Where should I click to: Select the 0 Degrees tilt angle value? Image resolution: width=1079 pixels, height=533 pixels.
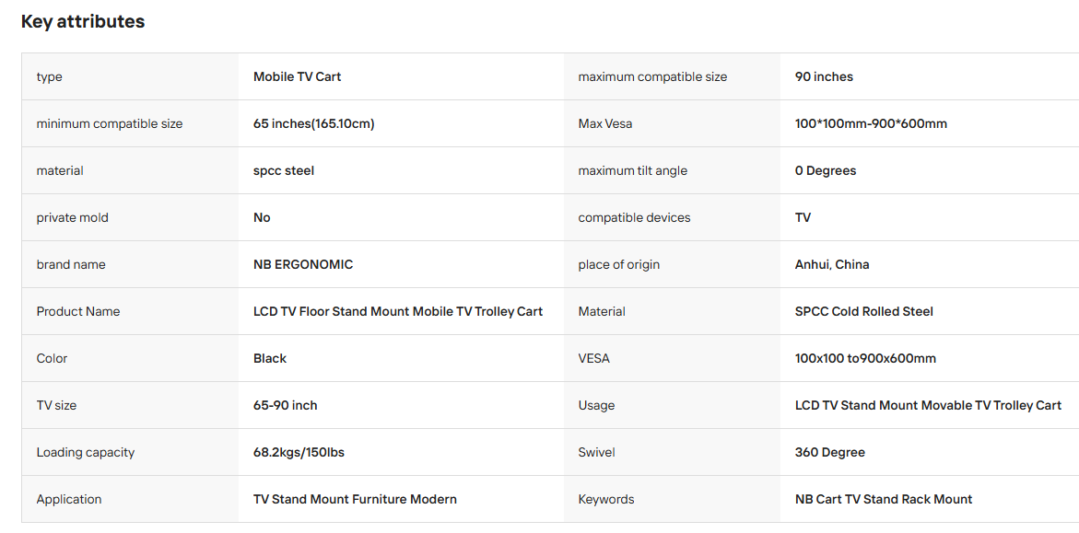click(826, 170)
